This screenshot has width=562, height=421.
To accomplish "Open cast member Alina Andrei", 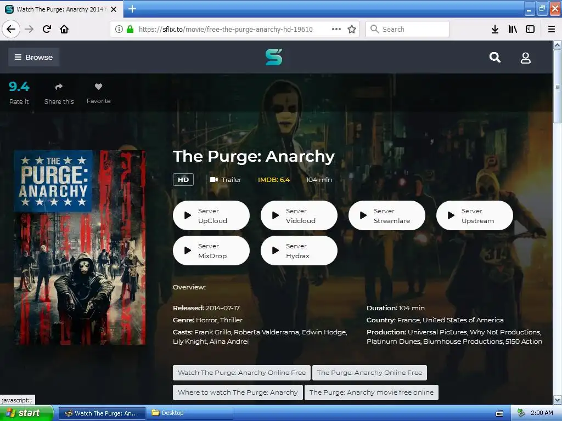I will (229, 342).
